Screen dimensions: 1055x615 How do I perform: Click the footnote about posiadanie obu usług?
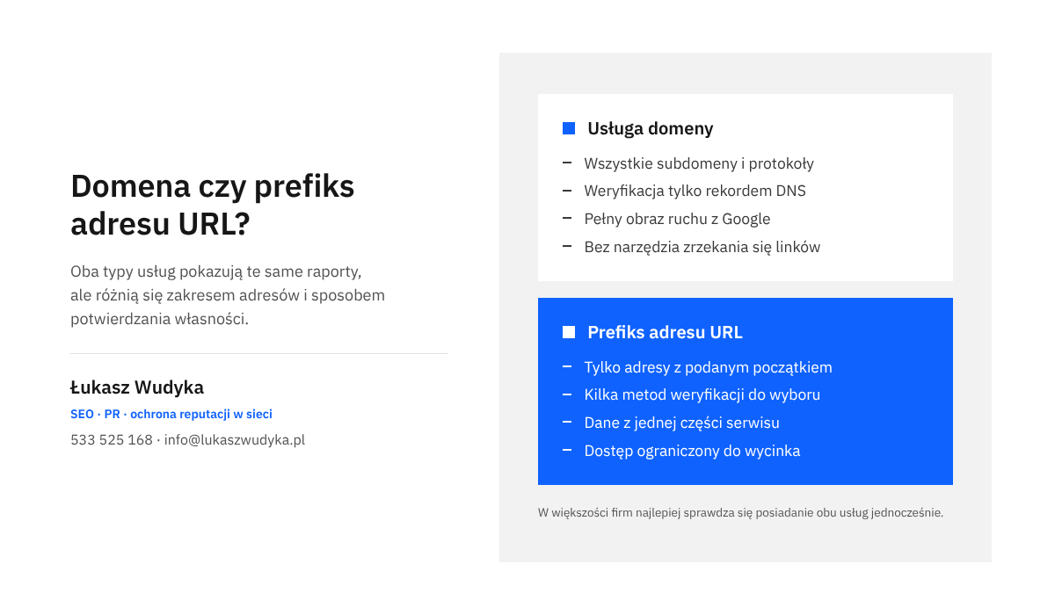tap(740, 512)
